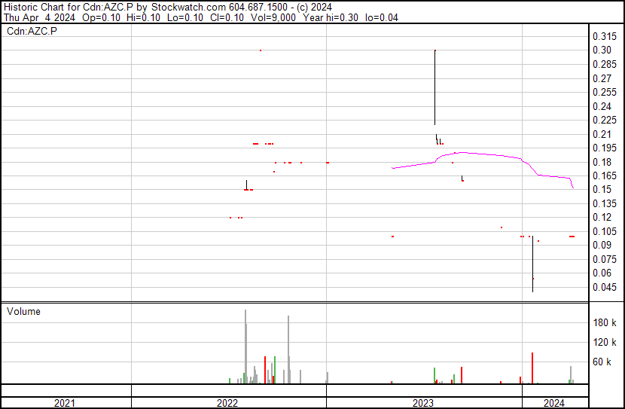The height and width of the screenshot is (409, 625).
Task: Click the tall 2023 price bar reaching 0.30
Action: click(x=435, y=87)
